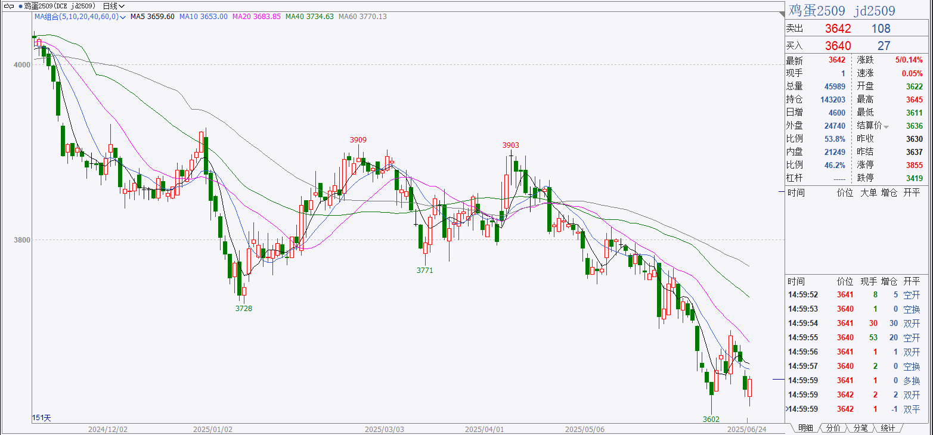The height and width of the screenshot is (435, 933).
Task: Expand the MA组合 indicator parameters dropdown
Action: [x=123, y=17]
